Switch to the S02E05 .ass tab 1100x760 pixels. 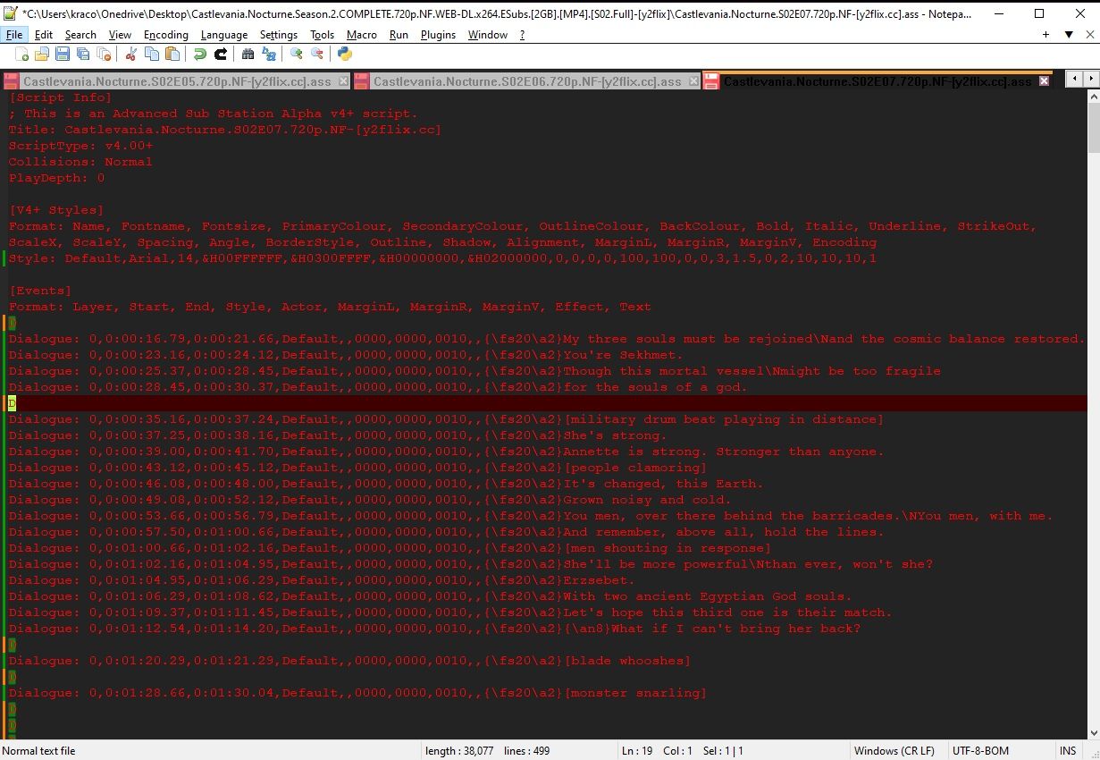pos(177,81)
